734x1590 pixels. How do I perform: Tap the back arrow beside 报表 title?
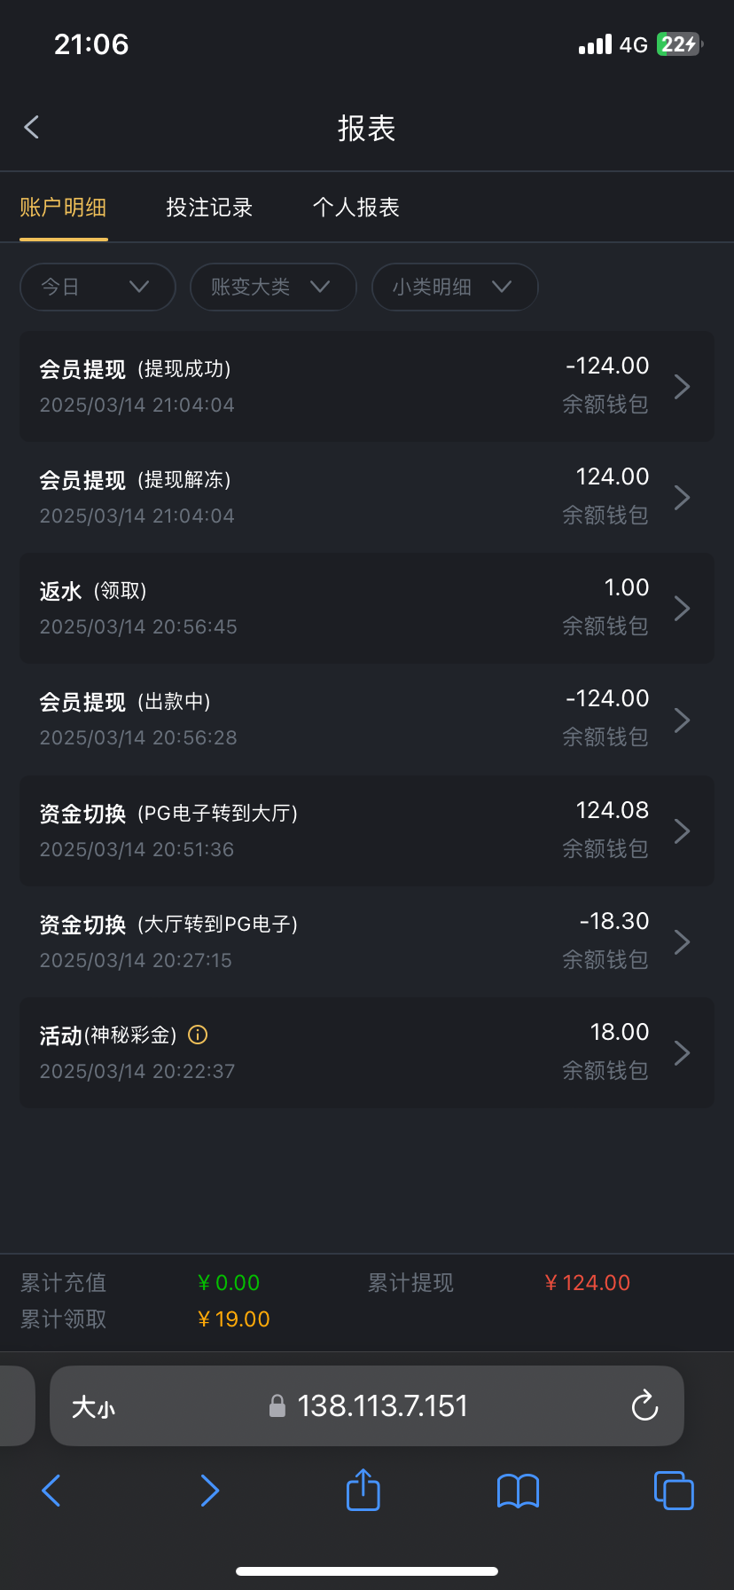[32, 128]
